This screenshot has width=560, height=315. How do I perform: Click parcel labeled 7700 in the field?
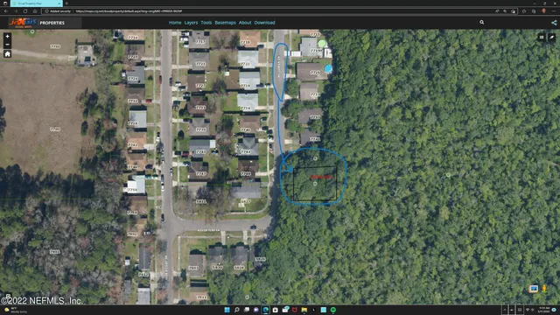click(55, 129)
